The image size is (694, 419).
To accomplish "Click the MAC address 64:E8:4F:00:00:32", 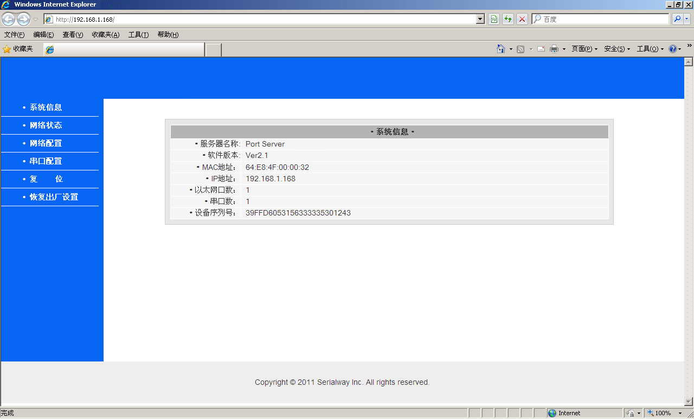I will point(277,167).
